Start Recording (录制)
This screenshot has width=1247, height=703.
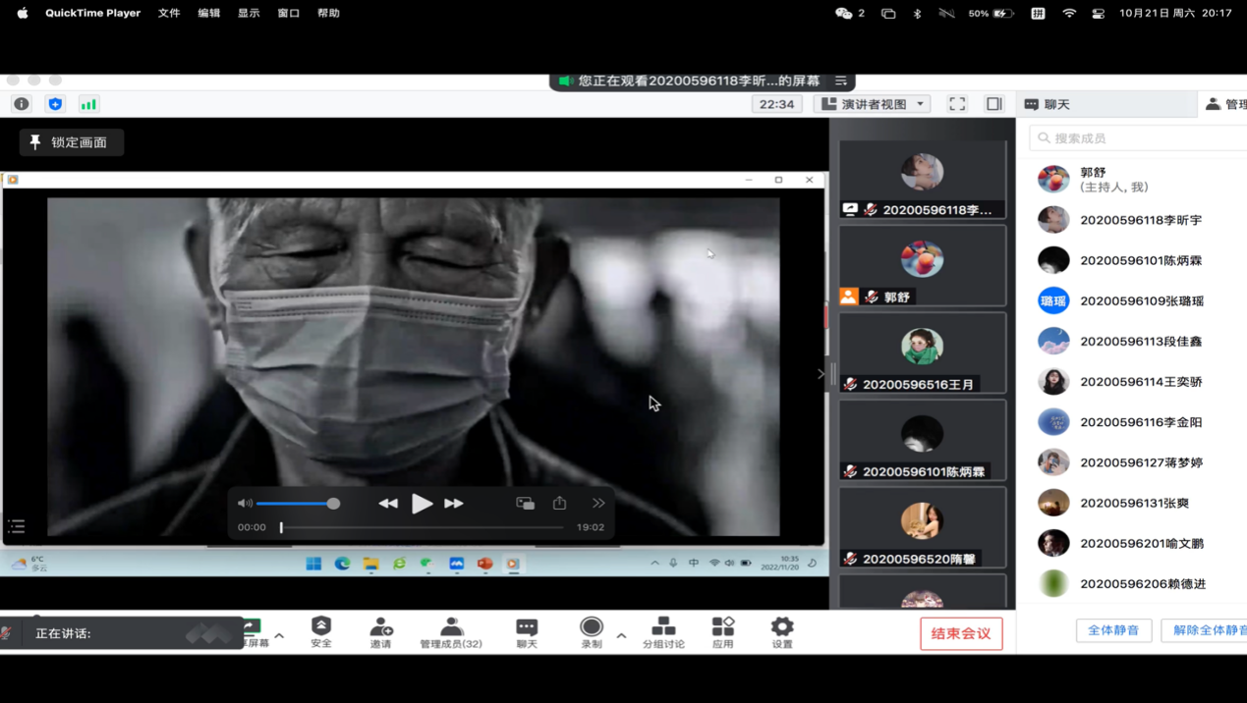click(592, 632)
